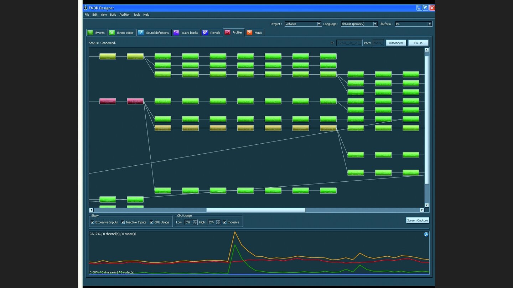Click the graph's vertical scrollbar up arrow
The height and width of the screenshot is (288, 513).
[x=427, y=50]
